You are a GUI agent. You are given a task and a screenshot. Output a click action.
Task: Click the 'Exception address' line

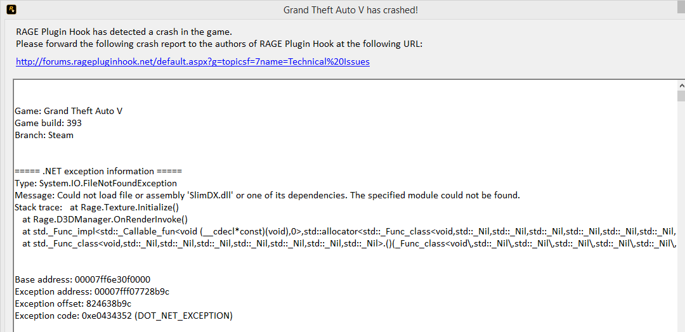92,291
